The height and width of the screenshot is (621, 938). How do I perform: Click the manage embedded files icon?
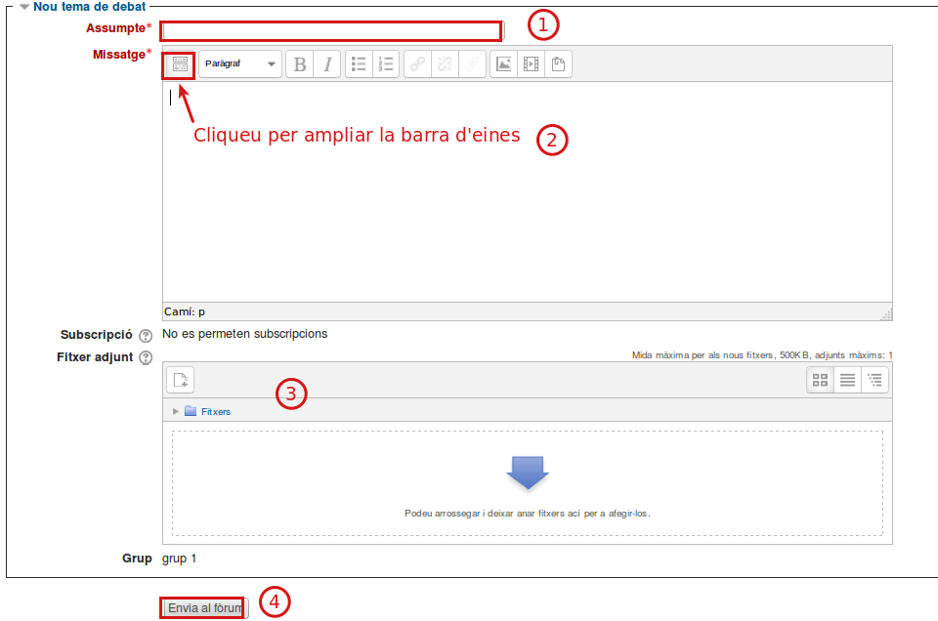558,64
